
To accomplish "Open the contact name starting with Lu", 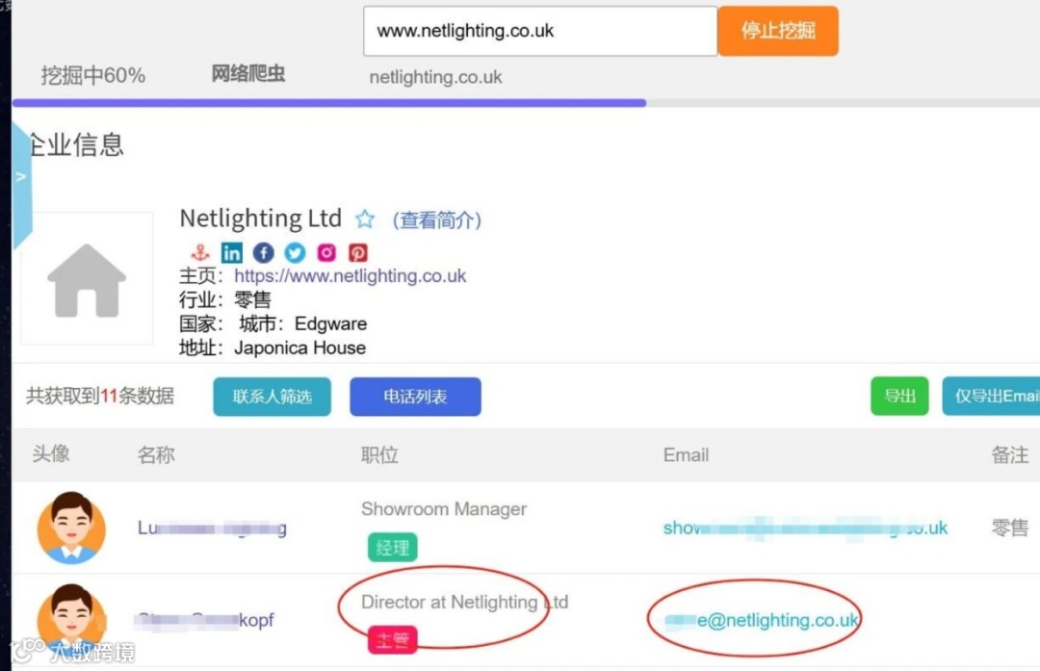I will [212, 528].
